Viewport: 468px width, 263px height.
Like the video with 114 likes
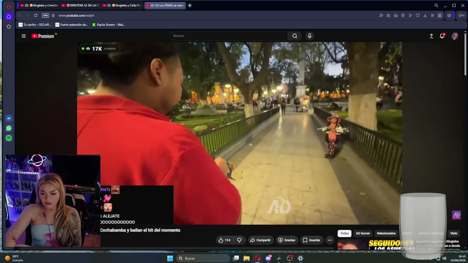(x=224, y=240)
